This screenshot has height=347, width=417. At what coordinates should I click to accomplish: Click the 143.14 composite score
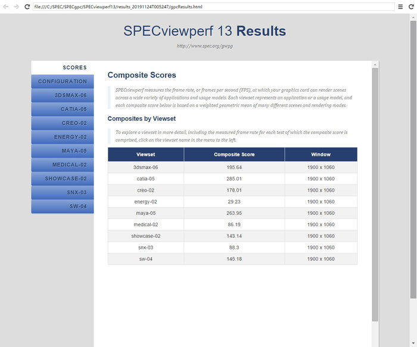tap(234, 236)
